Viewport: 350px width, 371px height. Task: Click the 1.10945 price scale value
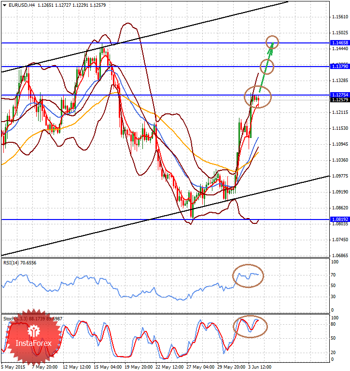(x=340, y=144)
